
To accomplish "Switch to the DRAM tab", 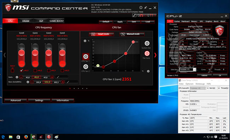I will pos(26,21).
